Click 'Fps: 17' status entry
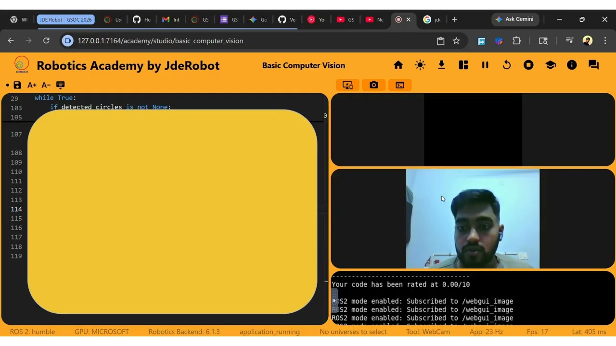 point(538,332)
